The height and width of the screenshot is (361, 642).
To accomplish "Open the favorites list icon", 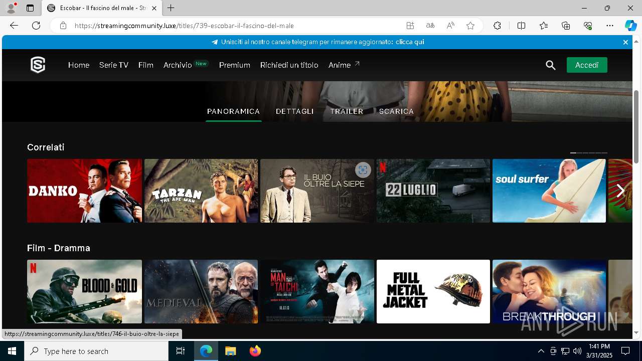I will pyautogui.click(x=544, y=26).
